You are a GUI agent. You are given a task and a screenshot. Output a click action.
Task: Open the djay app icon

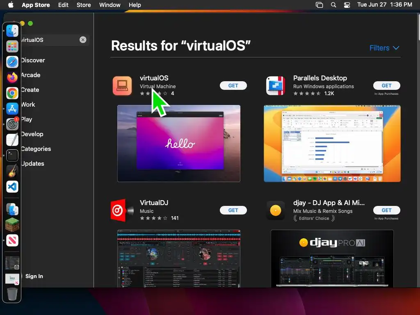(276, 210)
